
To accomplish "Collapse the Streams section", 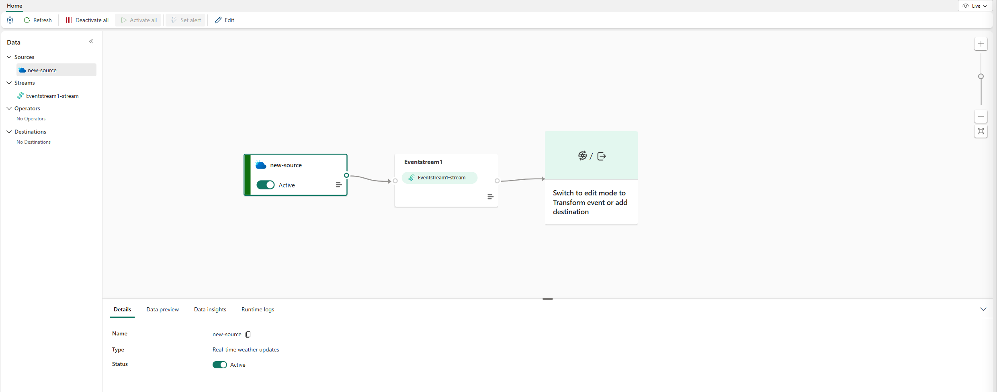I will [9, 83].
